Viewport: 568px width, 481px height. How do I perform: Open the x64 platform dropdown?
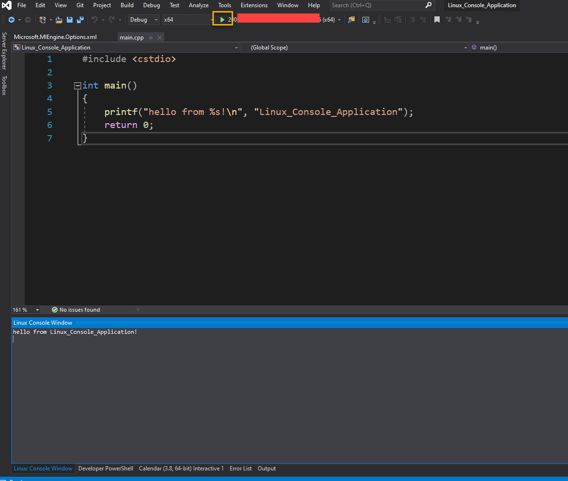tap(188, 20)
